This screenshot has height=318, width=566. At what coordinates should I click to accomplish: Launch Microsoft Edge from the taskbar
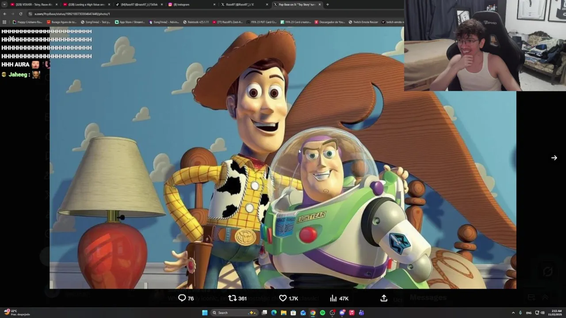click(x=274, y=313)
